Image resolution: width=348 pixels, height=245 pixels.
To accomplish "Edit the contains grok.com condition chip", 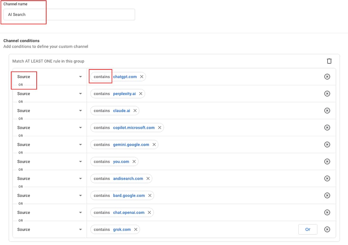I will tap(115, 229).
